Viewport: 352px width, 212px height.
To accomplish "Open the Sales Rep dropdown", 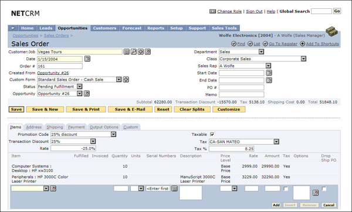I will tap(268, 66).
